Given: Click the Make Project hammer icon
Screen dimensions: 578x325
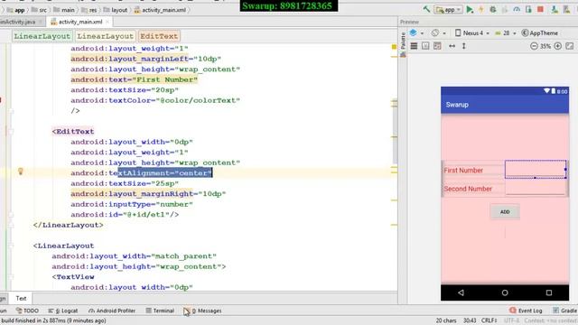Looking at the screenshot, I should (x=426, y=9).
